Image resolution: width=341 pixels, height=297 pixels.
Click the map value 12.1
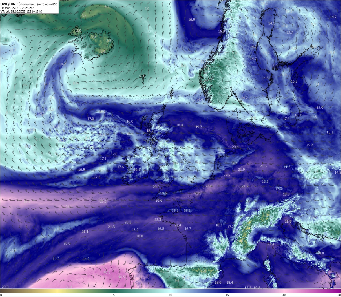pos(234,163)
